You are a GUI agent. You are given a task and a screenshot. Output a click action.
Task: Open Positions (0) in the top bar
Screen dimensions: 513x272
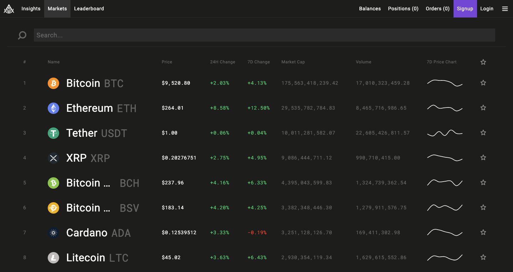click(x=403, y=9)
